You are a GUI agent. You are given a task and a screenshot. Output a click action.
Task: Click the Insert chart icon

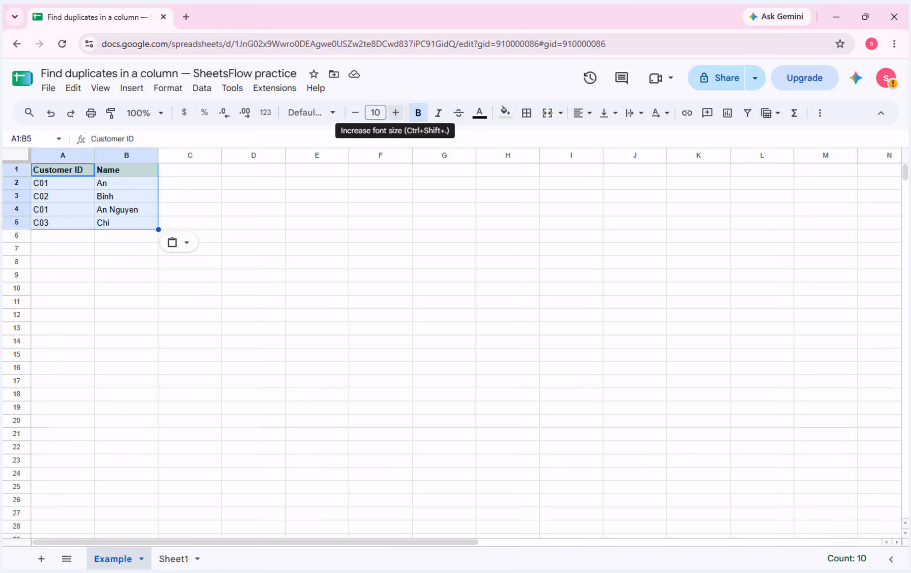(727, 113)
